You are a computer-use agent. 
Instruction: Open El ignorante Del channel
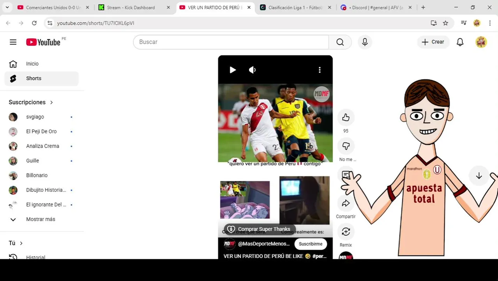click(x=42, y=205)
